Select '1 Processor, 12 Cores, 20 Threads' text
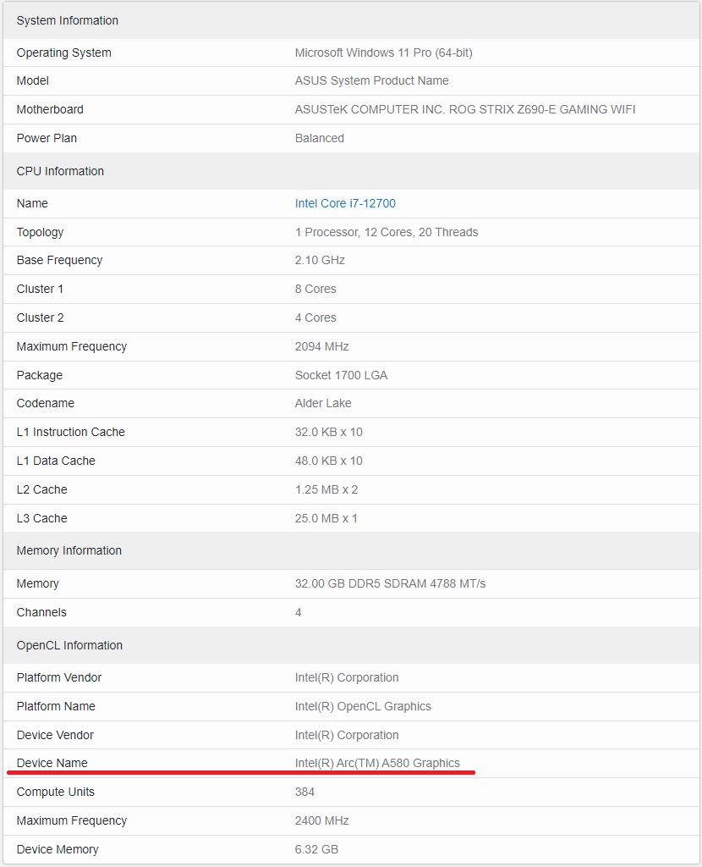This screenshot has height=867, width=702. (x=387, y=232)
